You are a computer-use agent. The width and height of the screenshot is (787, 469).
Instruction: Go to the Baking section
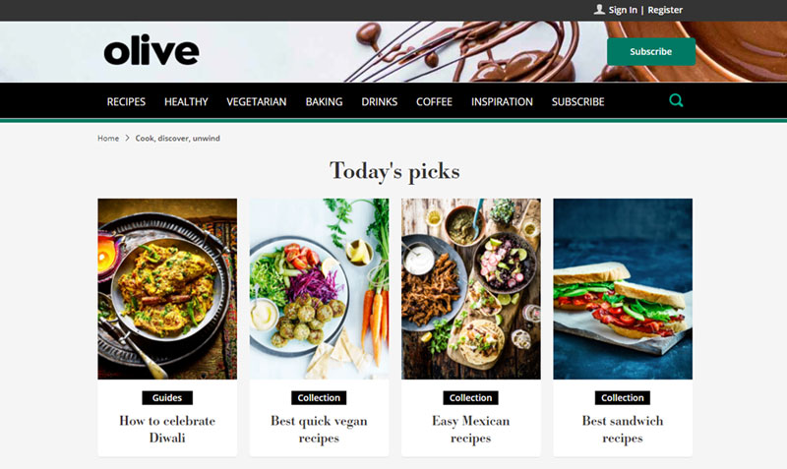325,102
